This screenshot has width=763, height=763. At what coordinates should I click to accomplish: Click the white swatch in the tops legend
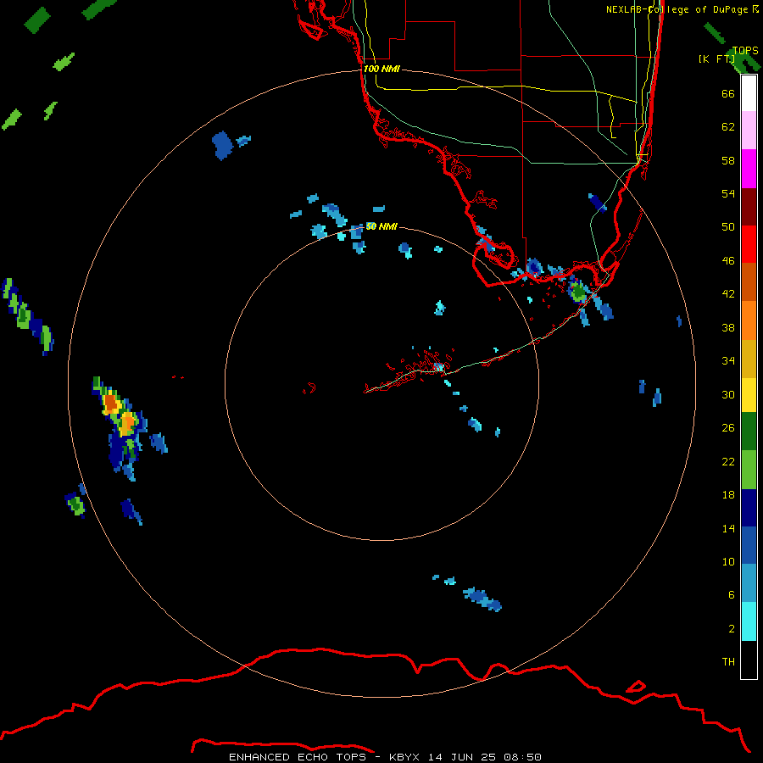pyautogui.click(x=749, y=93)
